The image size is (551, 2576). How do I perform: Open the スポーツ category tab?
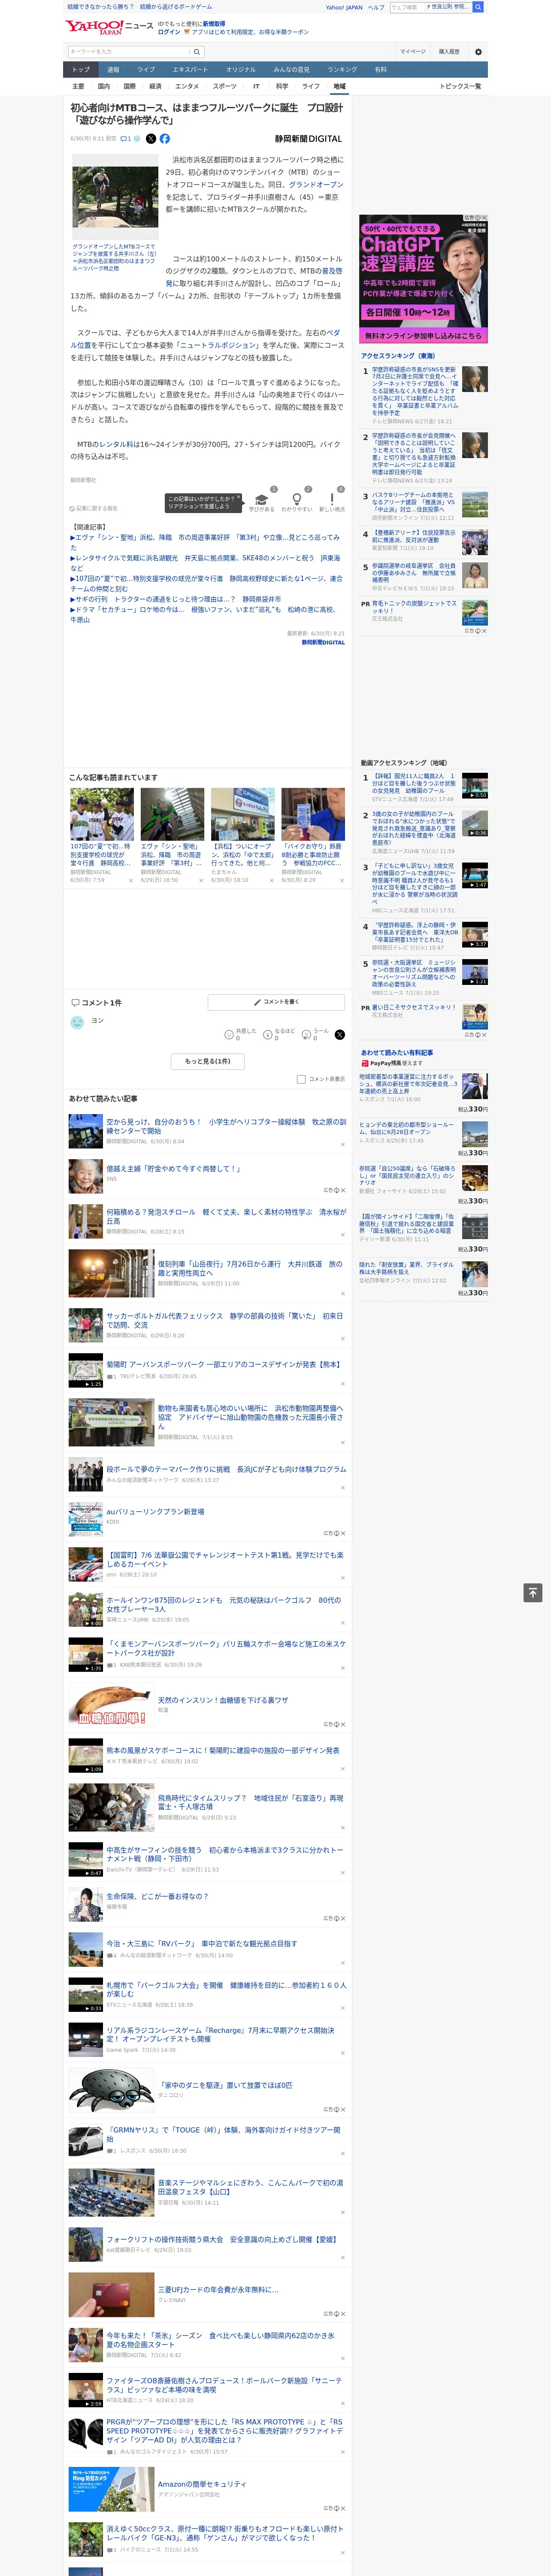coord(224,86)
